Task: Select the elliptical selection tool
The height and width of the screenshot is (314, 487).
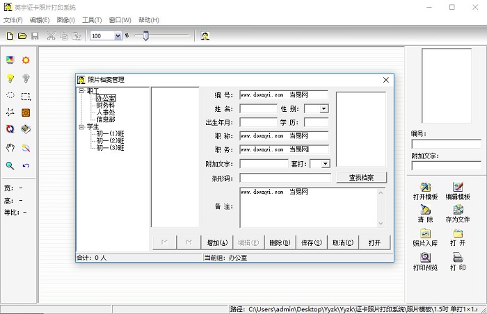Action: 10,95
